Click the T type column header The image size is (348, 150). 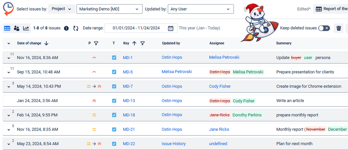click(x=114, y=43)
